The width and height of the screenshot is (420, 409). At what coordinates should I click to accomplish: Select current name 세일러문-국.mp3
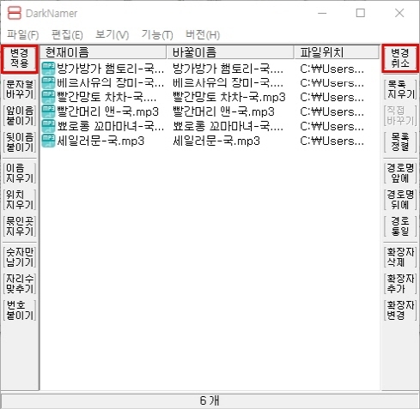tap(100, 141)
